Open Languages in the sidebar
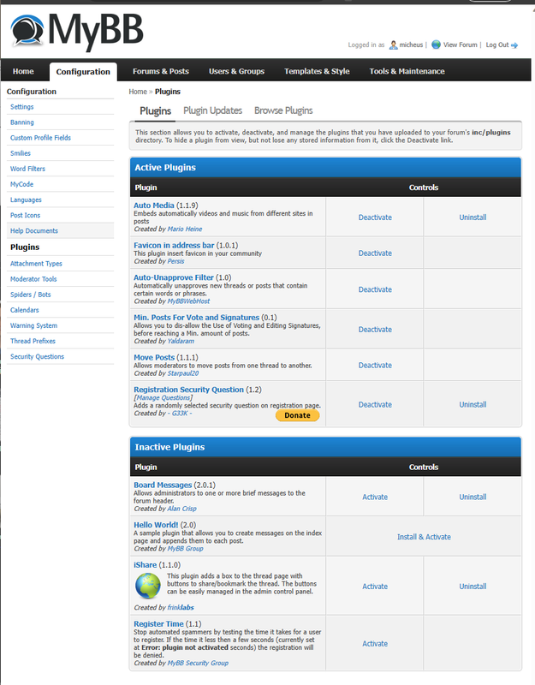This screenshot has height=685, width=535. (x=26, y=200)
